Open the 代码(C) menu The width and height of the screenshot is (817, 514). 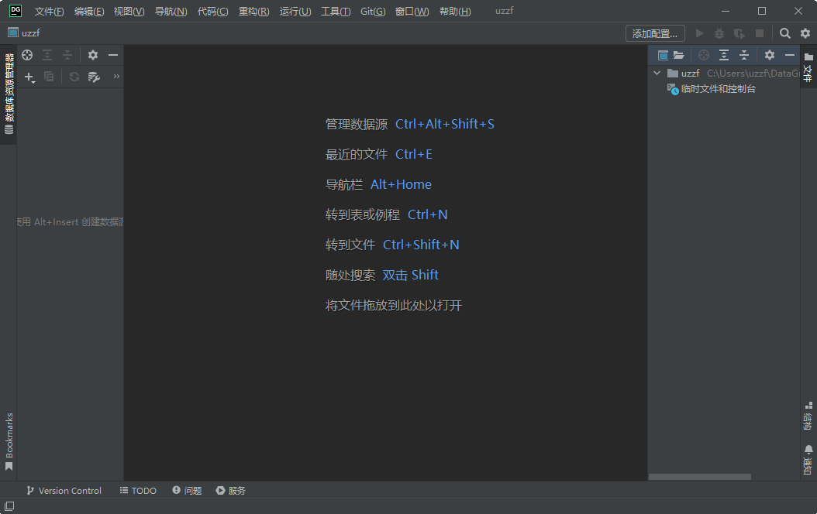point(212,11)
